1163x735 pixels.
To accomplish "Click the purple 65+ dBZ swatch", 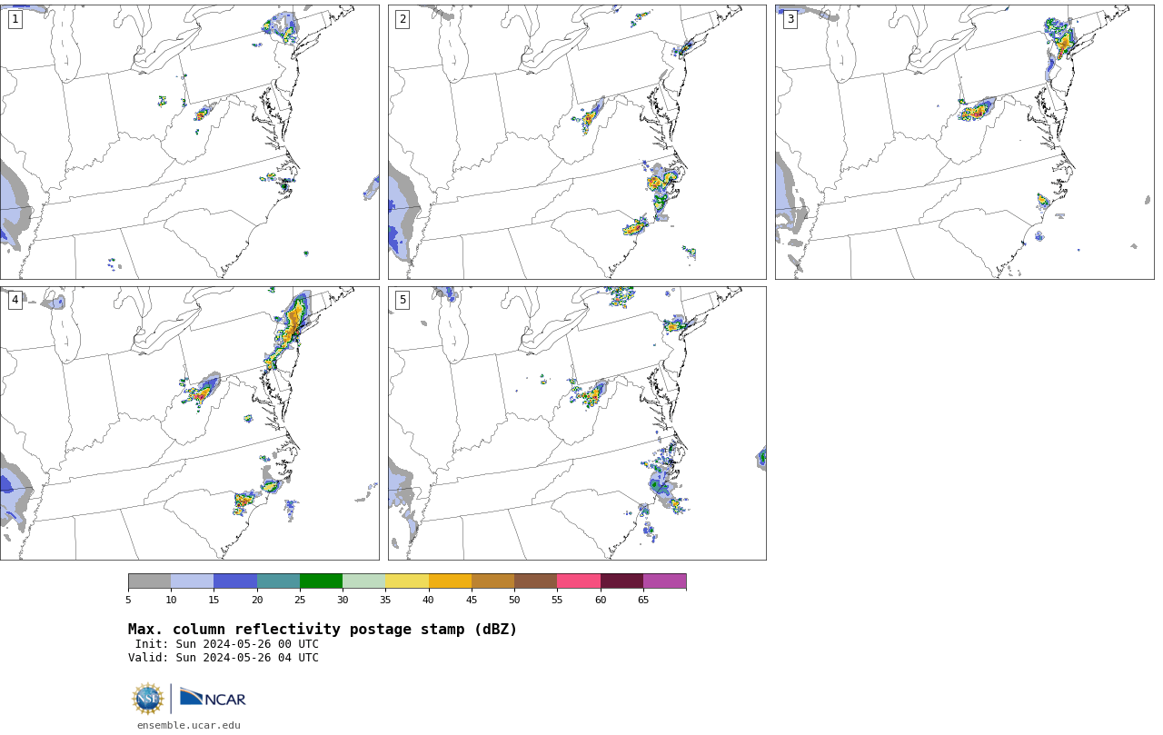I will point(664,581).
